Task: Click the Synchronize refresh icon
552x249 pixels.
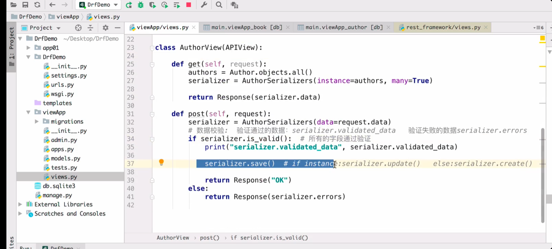Action: click(x=37, y=5)
